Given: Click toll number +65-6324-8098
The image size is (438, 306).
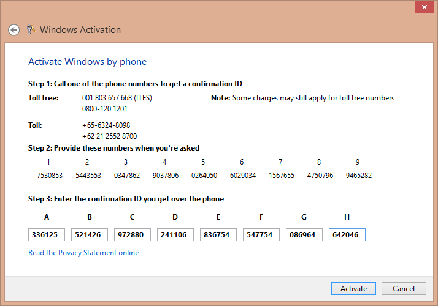Looking at the screenshot, I should pyautogui.click(x=106, y=125).
